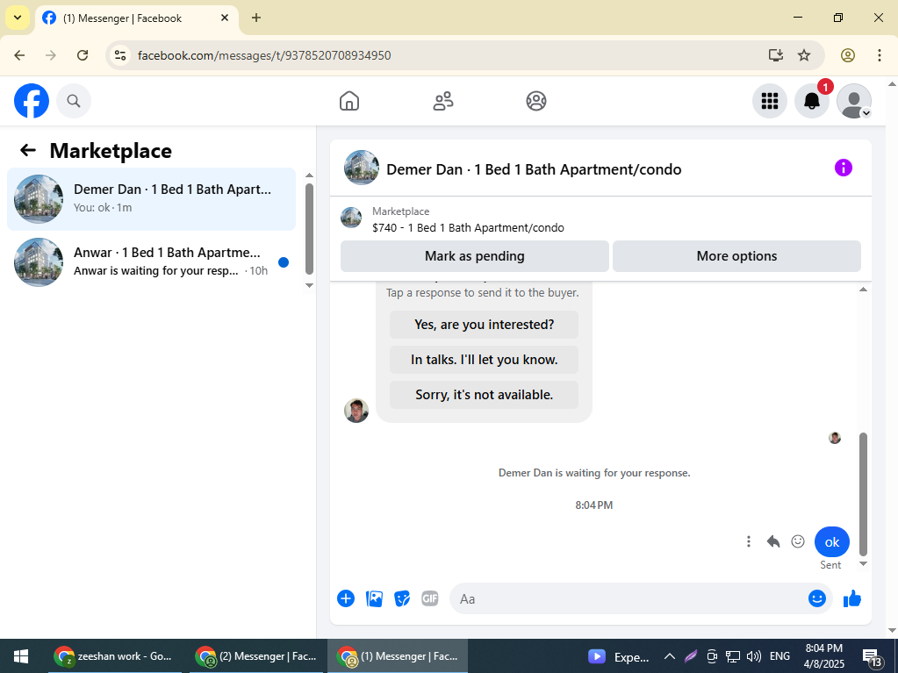
Task: Open the Windows notification center
Action: click(x=873, y=657)
